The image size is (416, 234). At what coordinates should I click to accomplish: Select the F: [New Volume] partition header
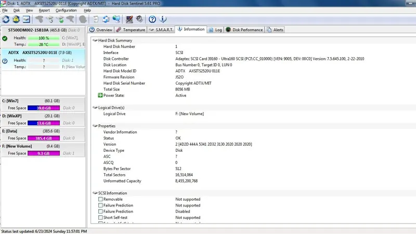[x=17, y=146]
